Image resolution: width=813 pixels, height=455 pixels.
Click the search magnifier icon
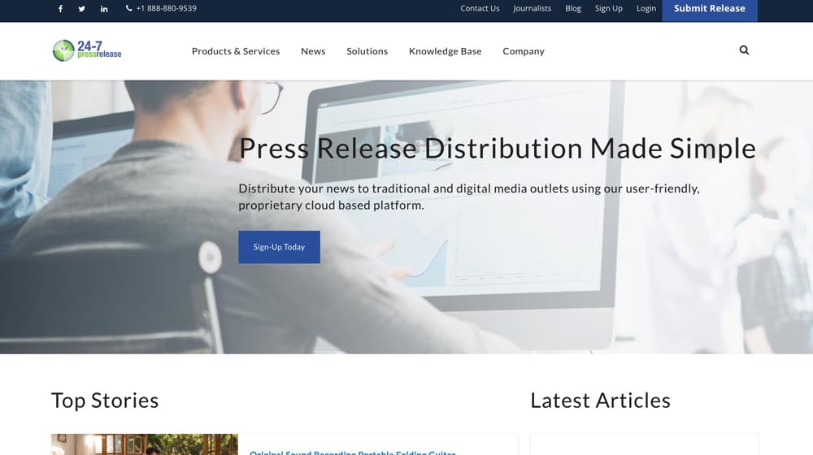(x=744, y=50)
